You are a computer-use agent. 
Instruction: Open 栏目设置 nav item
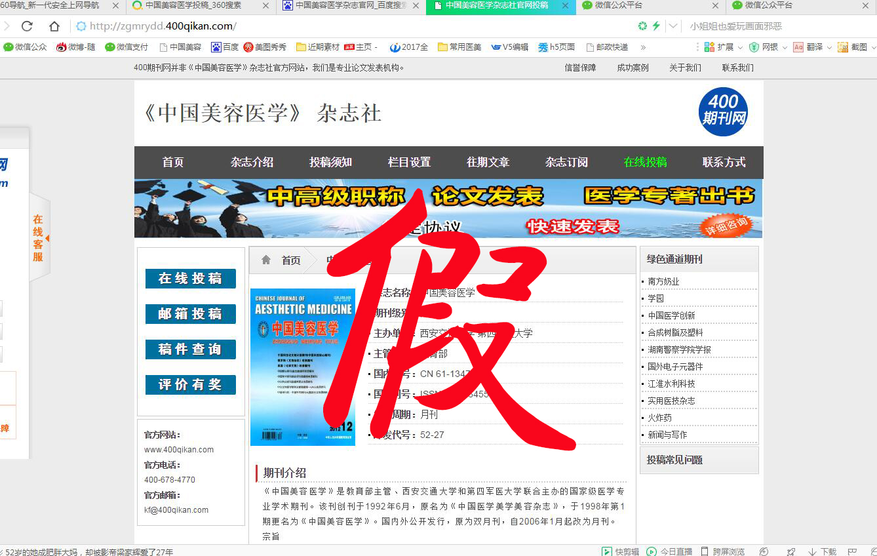point(409,163)
